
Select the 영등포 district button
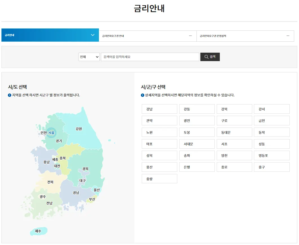271,155
